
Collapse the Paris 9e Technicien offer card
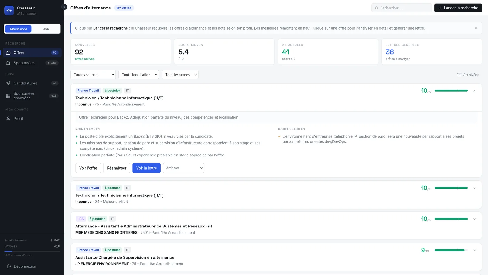coord(475,91)
